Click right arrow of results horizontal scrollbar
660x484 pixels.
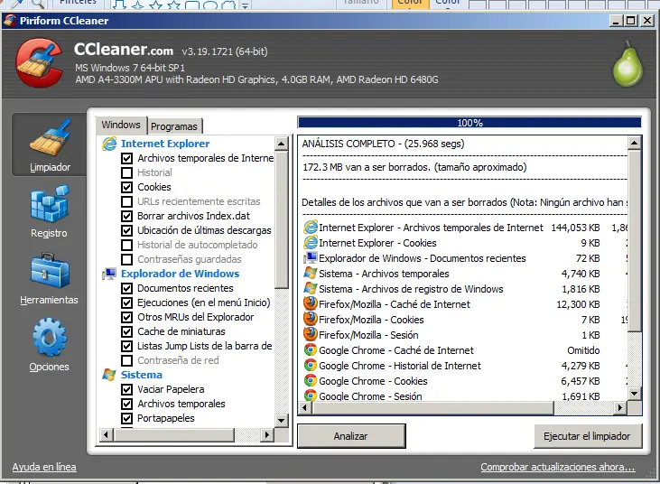(x=620, y=407)
